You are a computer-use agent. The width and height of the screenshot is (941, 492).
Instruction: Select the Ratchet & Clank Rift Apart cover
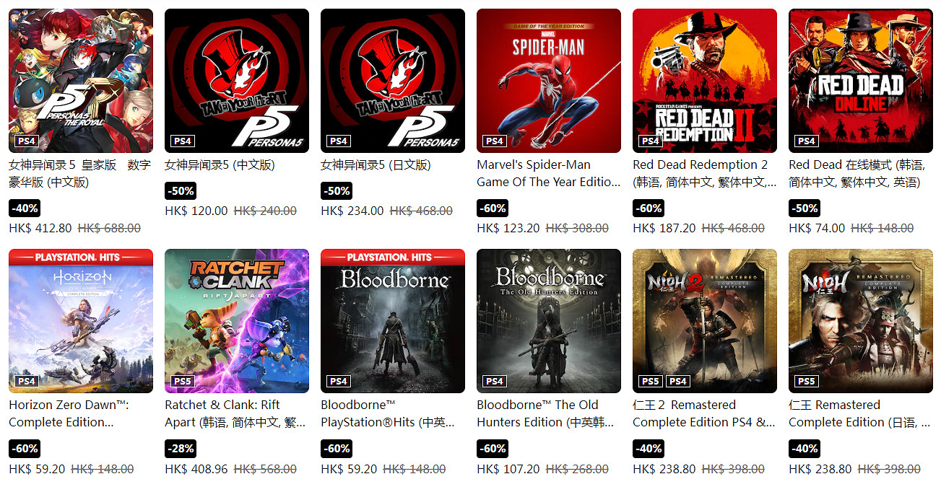click(x=237, y=321)
